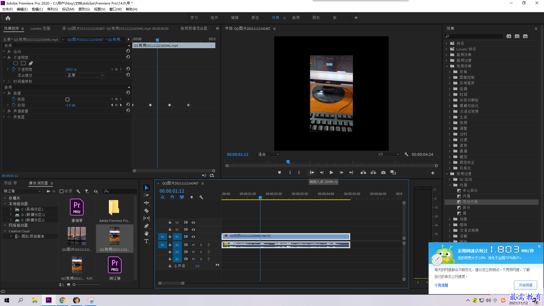The image size is (544, 306).
Task: Expand the Presets folder in Effects
Action: pos(447,43)
